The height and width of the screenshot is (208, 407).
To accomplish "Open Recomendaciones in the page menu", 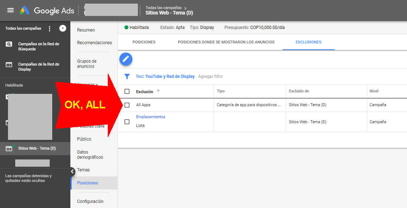I will click(94, 43).
